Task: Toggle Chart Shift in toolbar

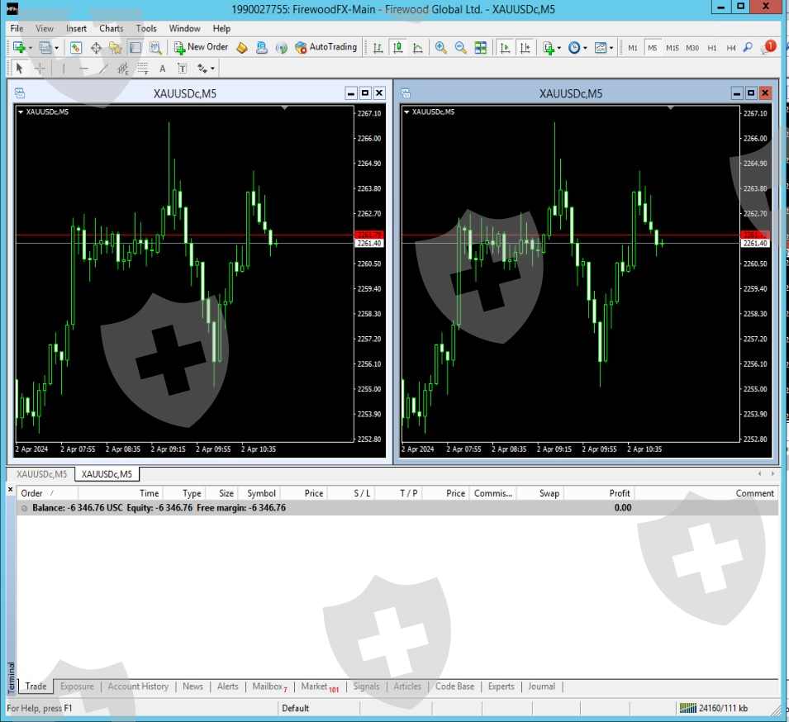Action: pos(525,48)
